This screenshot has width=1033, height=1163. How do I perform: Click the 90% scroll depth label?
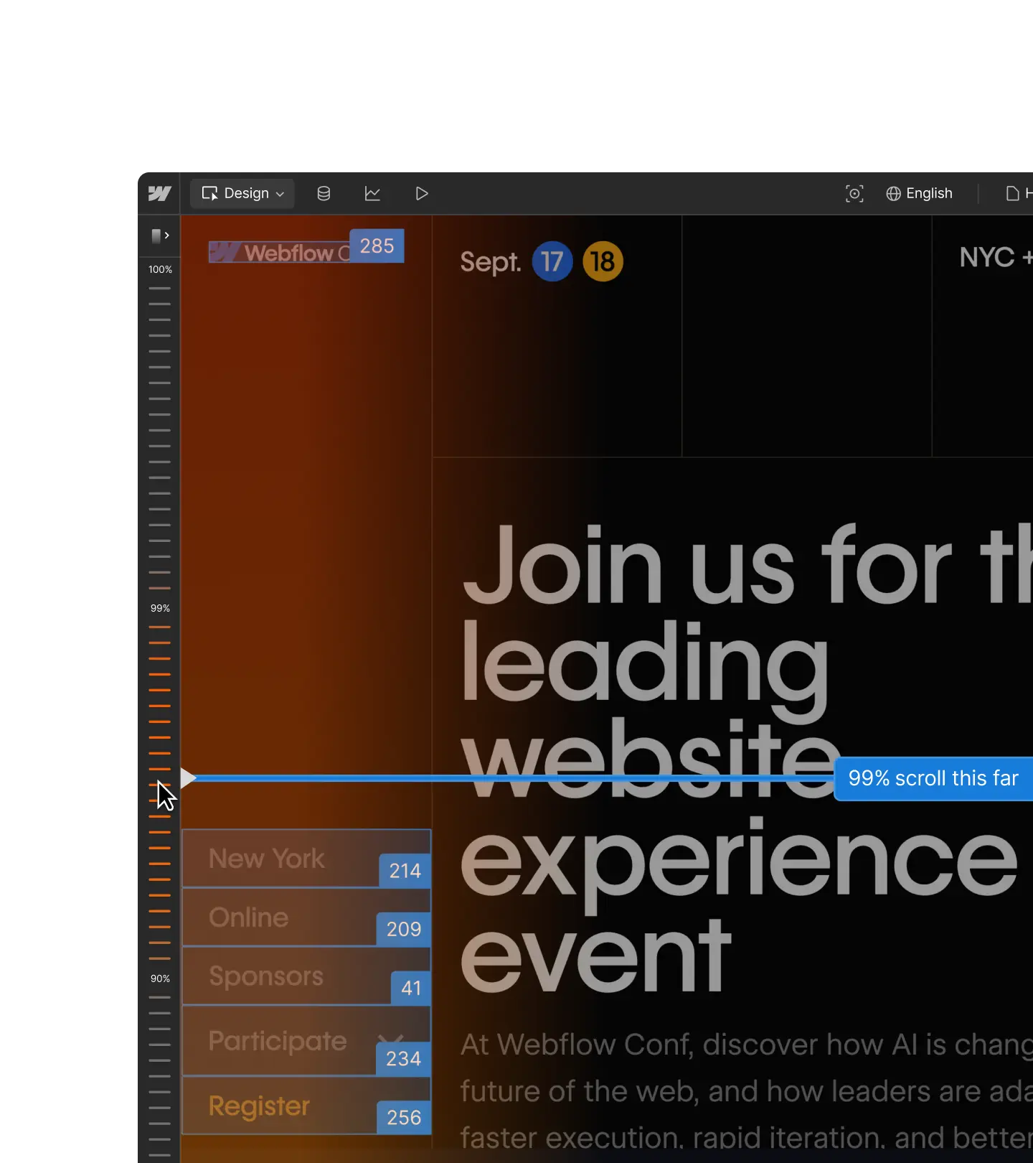pos(160,978)
